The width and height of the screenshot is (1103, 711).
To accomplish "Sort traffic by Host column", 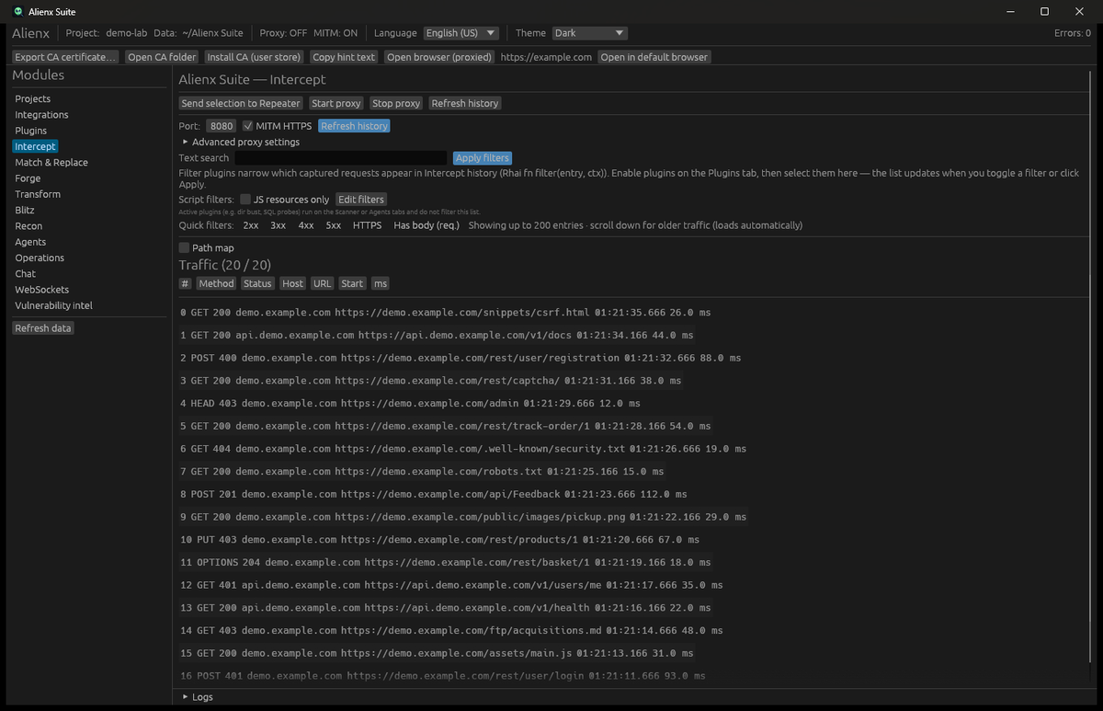I will [x=292, y=283].
